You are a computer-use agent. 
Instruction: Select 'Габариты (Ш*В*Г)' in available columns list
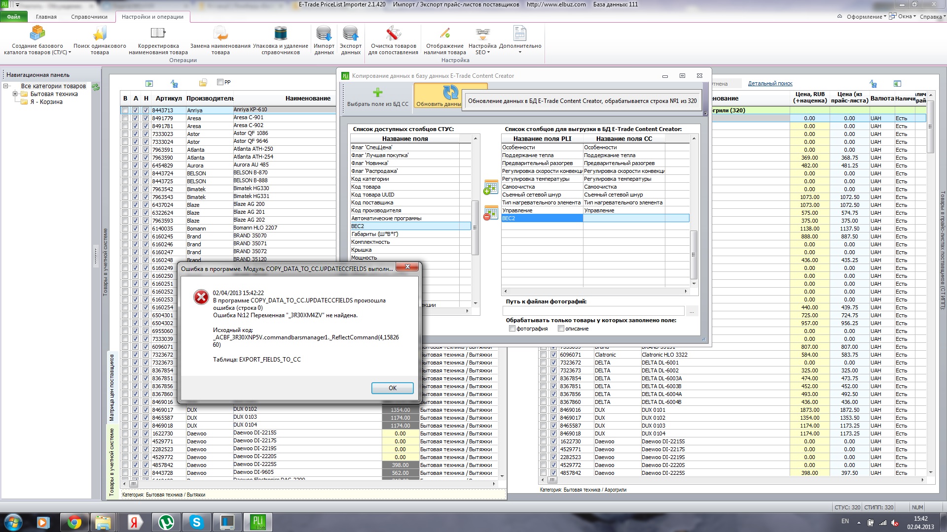(x=410, y=234)
